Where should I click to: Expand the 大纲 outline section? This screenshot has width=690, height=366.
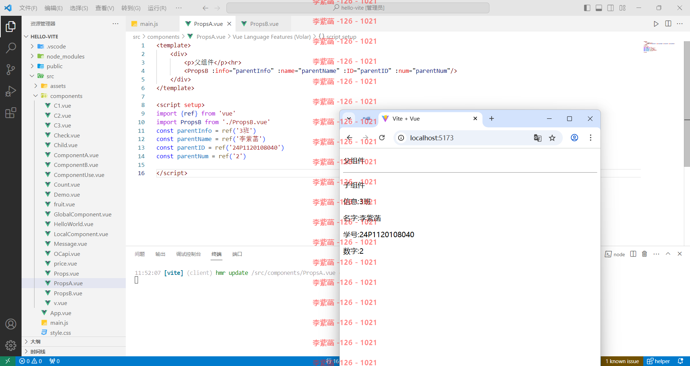(x=74, y=342)
